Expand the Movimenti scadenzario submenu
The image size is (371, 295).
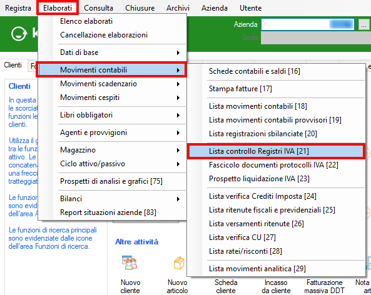[178, 84]
